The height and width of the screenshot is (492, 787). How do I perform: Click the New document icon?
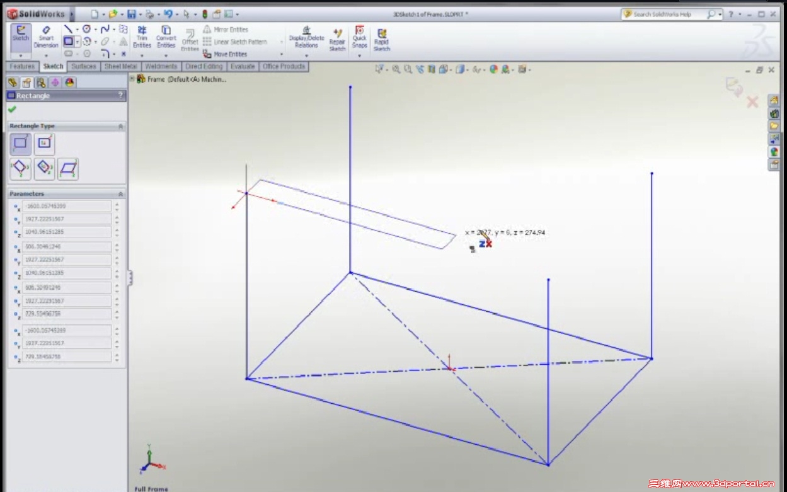point(95,14)
